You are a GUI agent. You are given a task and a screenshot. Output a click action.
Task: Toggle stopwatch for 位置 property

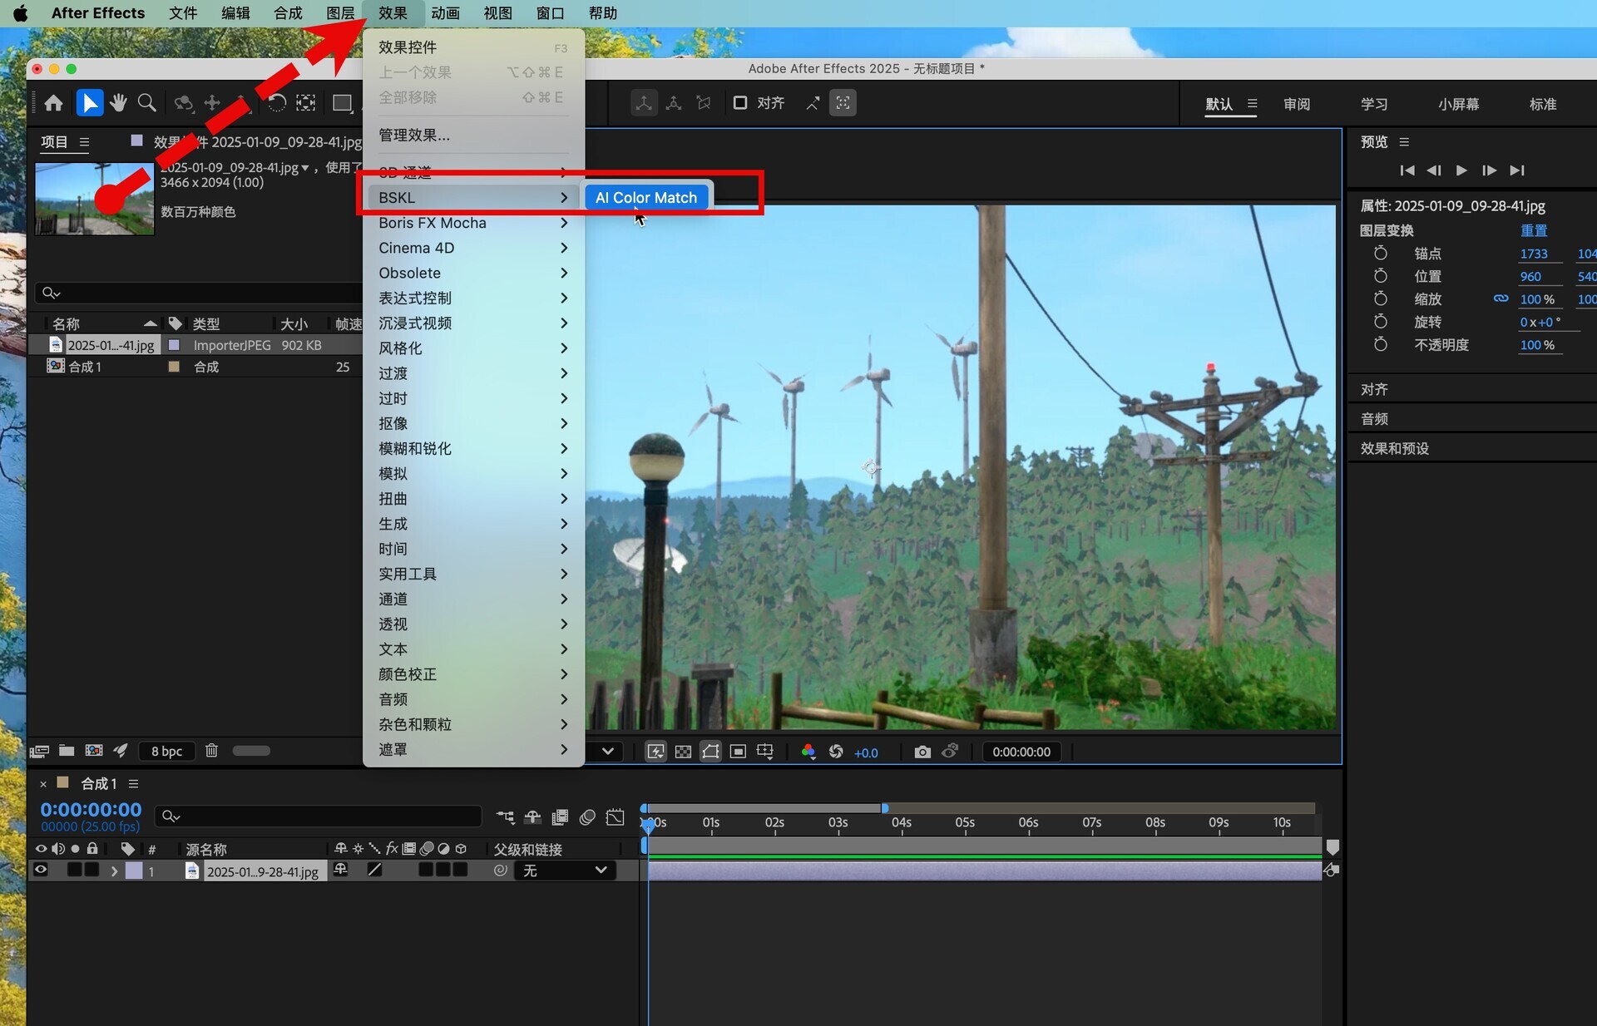tap(1381, 276)
